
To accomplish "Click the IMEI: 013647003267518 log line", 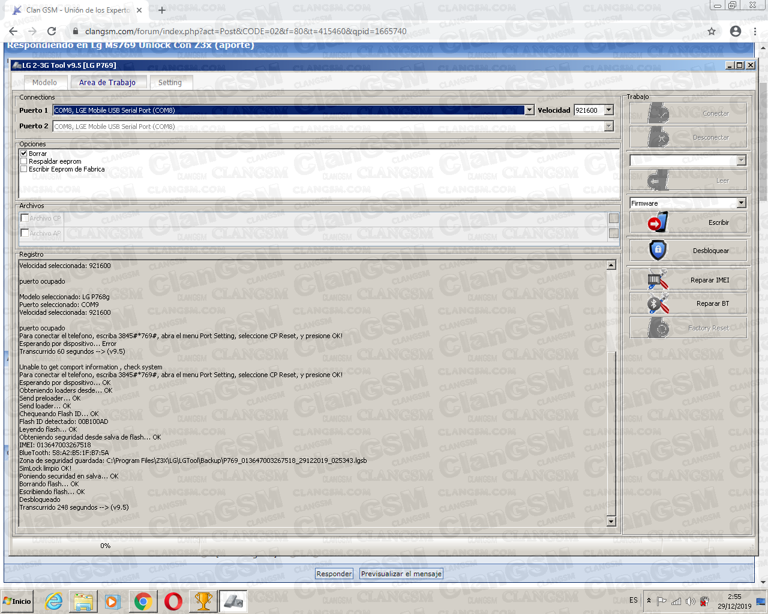I will click(x=55, y=445).
